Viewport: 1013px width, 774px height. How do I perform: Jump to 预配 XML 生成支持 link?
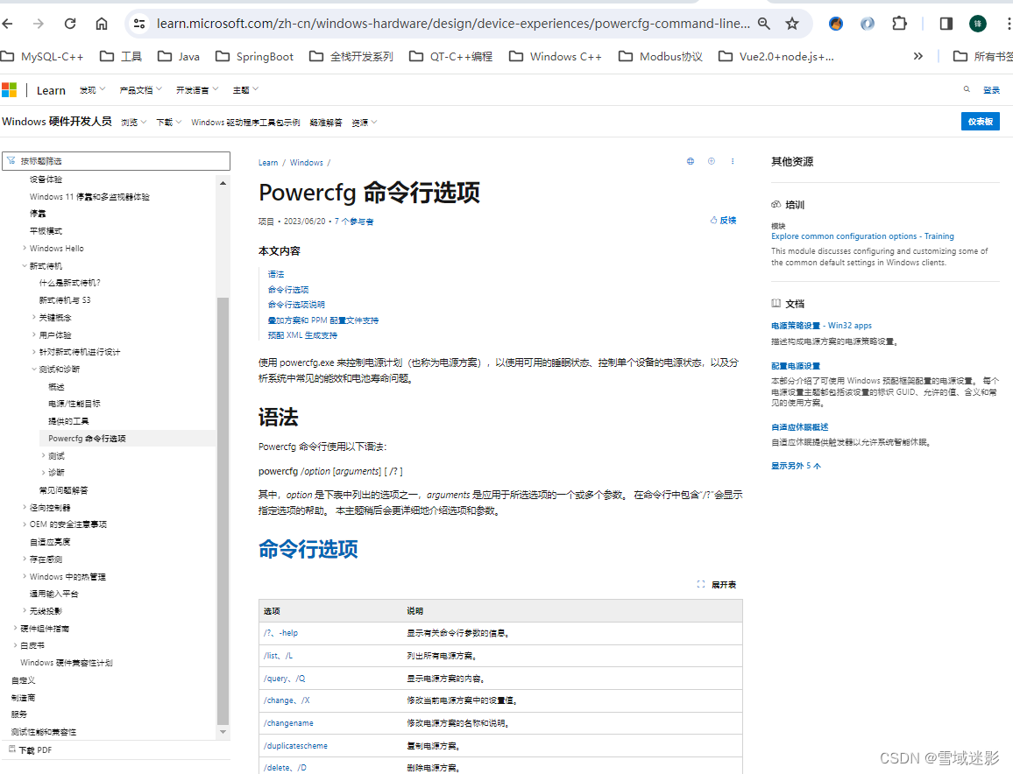[302, 335]
